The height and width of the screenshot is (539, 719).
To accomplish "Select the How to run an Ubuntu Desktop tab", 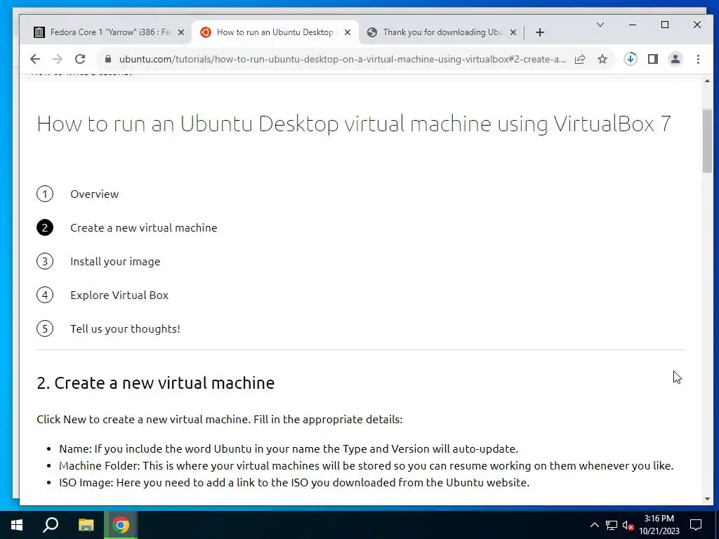I will coord(275,32).
